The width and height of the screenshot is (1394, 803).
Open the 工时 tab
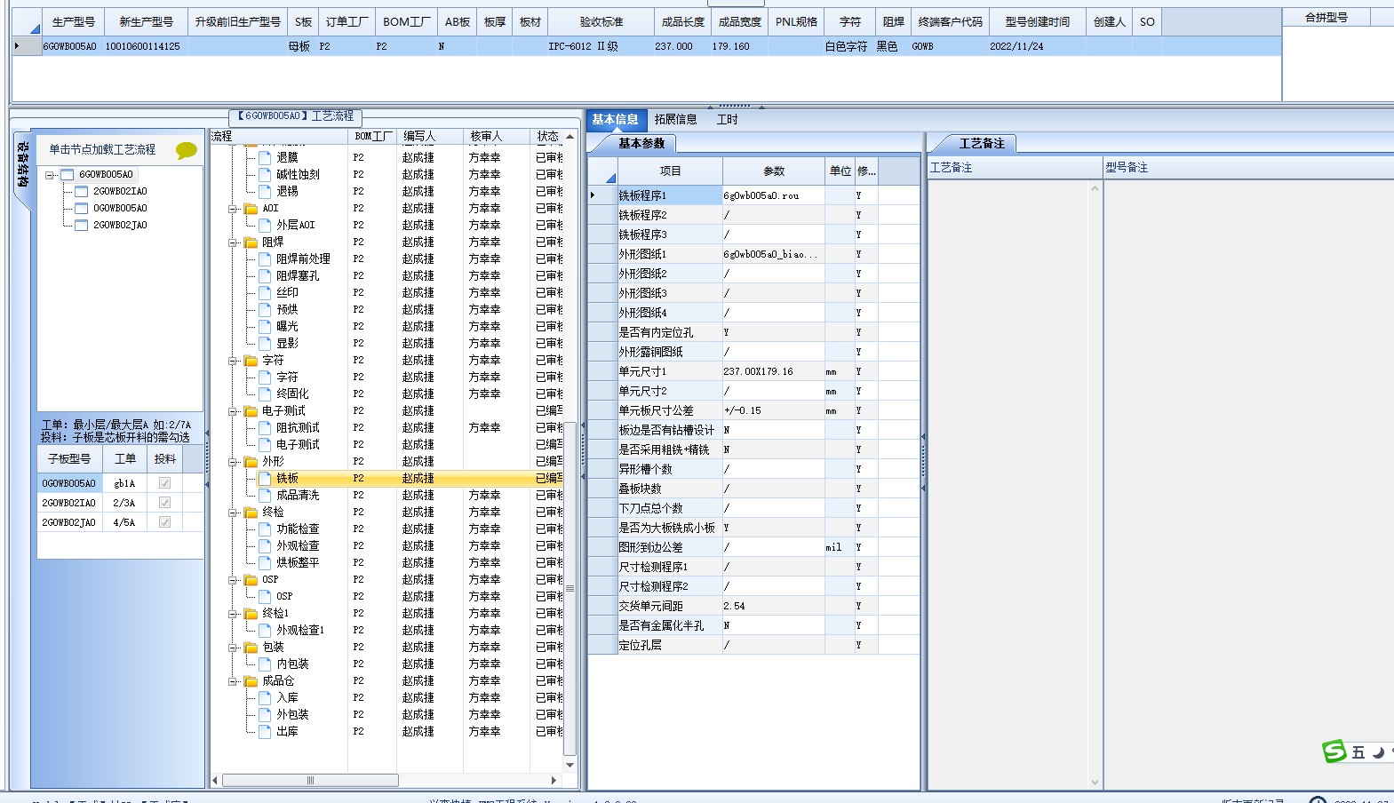pos(727,120)
